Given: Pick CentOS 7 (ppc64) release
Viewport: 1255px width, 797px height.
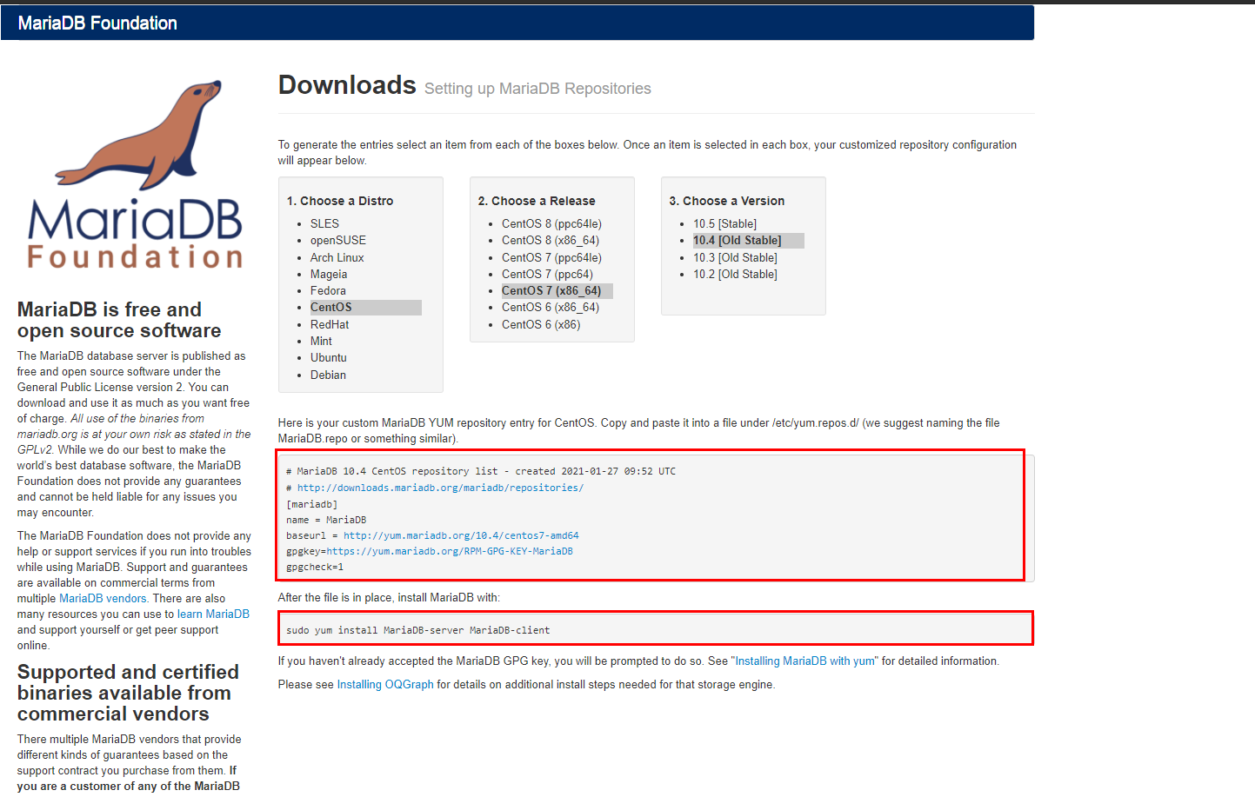Looking at the screenshot, I should [x=547, y=274].
